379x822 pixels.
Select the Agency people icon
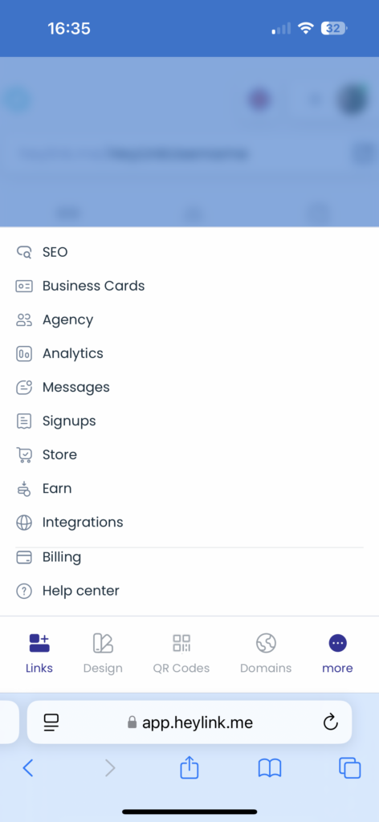click(x=24, y=319)
